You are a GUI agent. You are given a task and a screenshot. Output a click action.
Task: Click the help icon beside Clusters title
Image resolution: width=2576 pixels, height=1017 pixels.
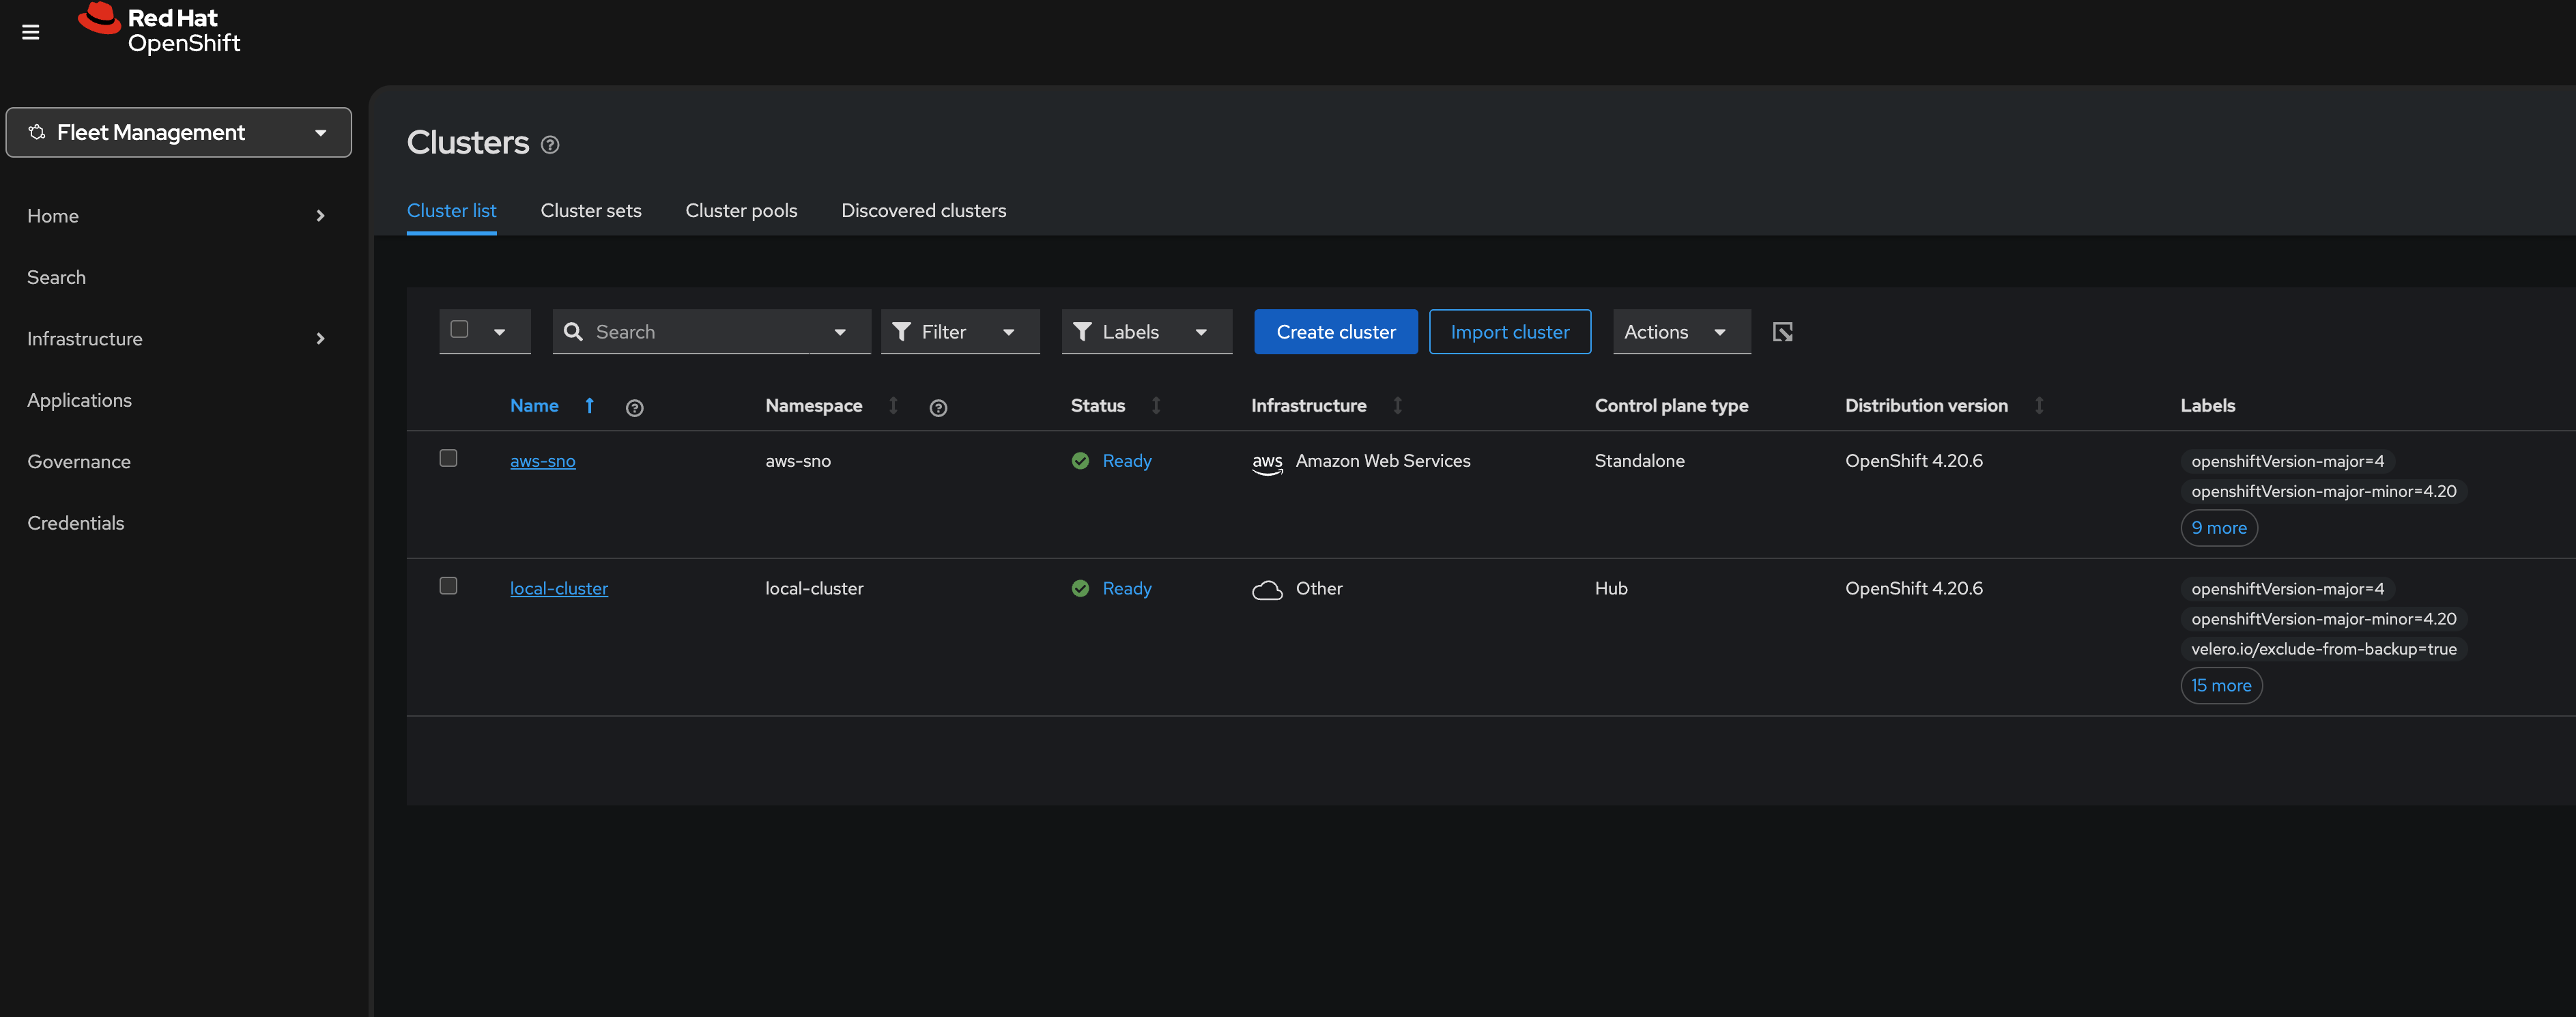click(x=549, y=145)
